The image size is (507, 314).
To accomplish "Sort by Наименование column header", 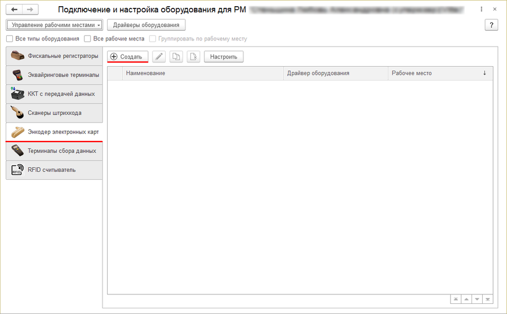I will [x=203, y=73].
